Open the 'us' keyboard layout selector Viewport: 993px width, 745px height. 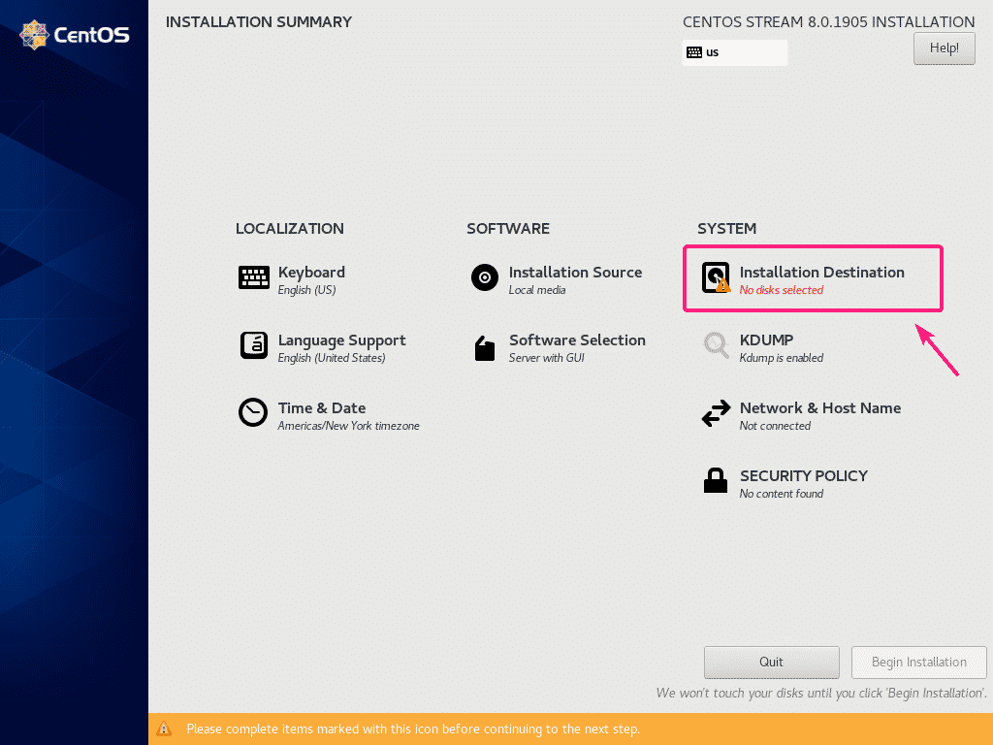pos(734,51)
